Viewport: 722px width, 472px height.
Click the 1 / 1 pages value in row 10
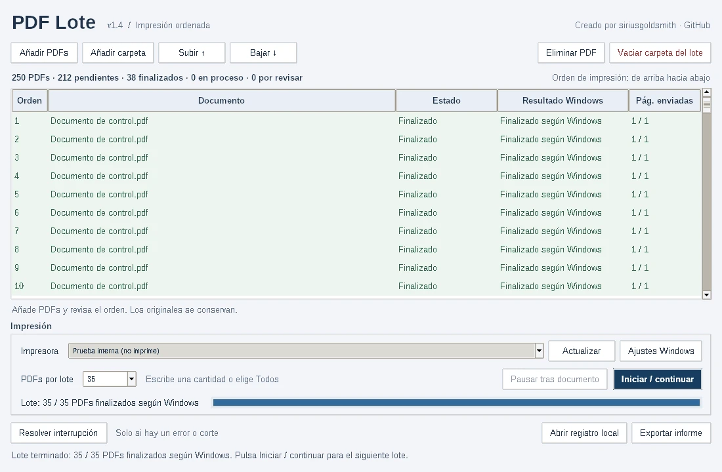(640, 286)
